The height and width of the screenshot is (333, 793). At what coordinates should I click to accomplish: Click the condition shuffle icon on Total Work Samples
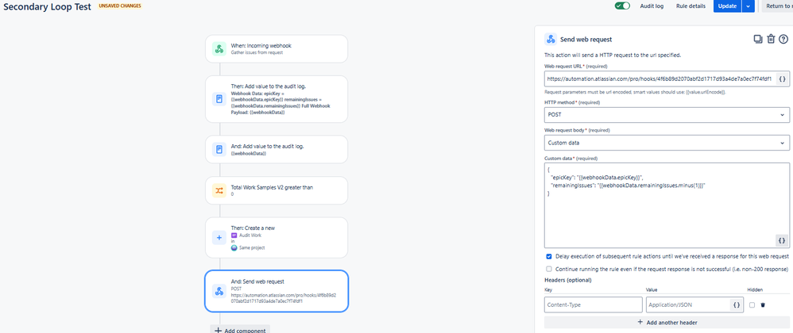click(219, 191)
